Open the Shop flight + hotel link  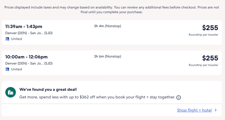pos(194,110)
